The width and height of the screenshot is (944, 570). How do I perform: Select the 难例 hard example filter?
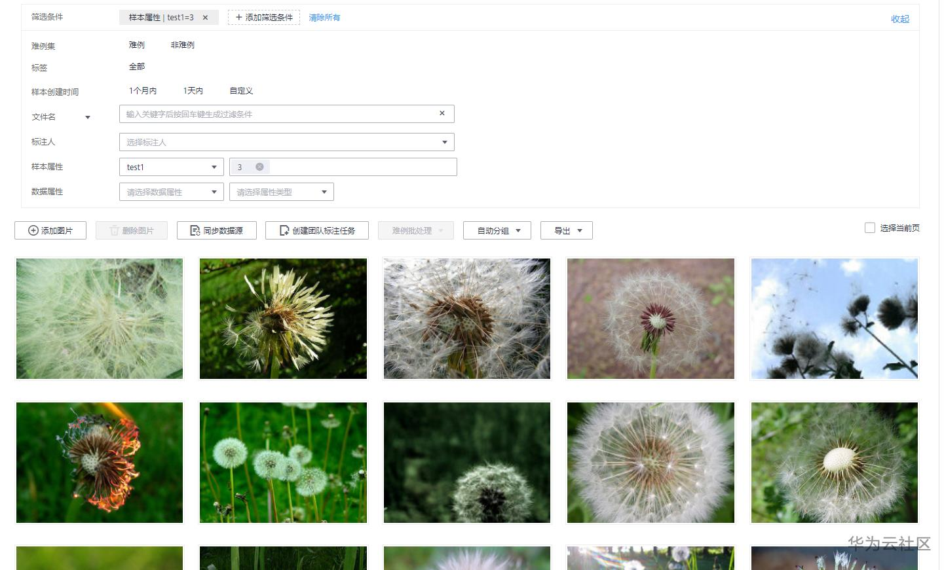point(136,45)
